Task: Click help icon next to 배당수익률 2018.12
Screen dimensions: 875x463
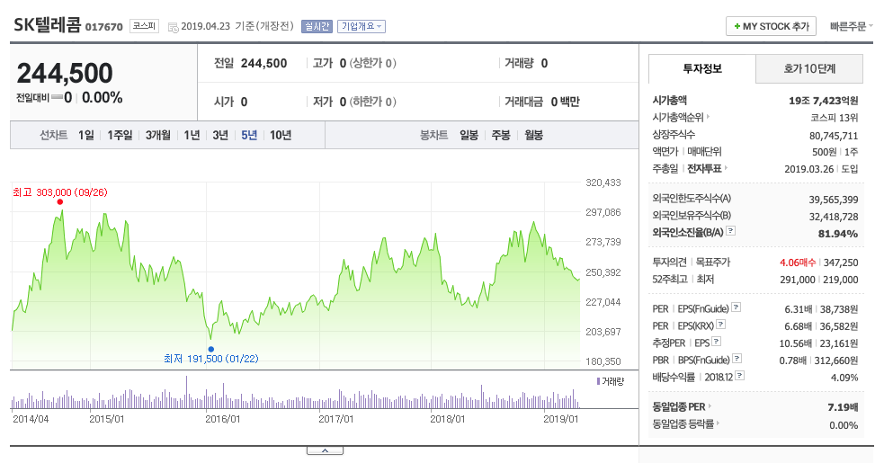Action: [x=739, y=376]
